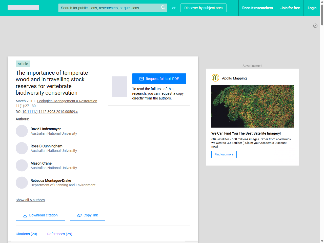Click the Login option
324x243 pixels.
tap(312, 8)
